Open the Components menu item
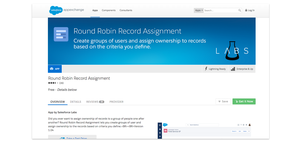The width and height of the screenshot is (301, 160). 109,10
